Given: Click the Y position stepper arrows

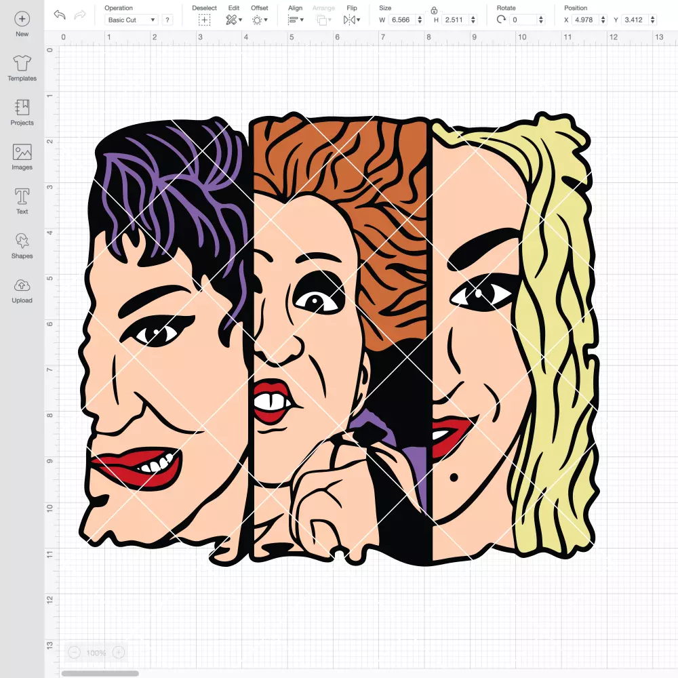Looking at the screenshot, I should point(652,20).
